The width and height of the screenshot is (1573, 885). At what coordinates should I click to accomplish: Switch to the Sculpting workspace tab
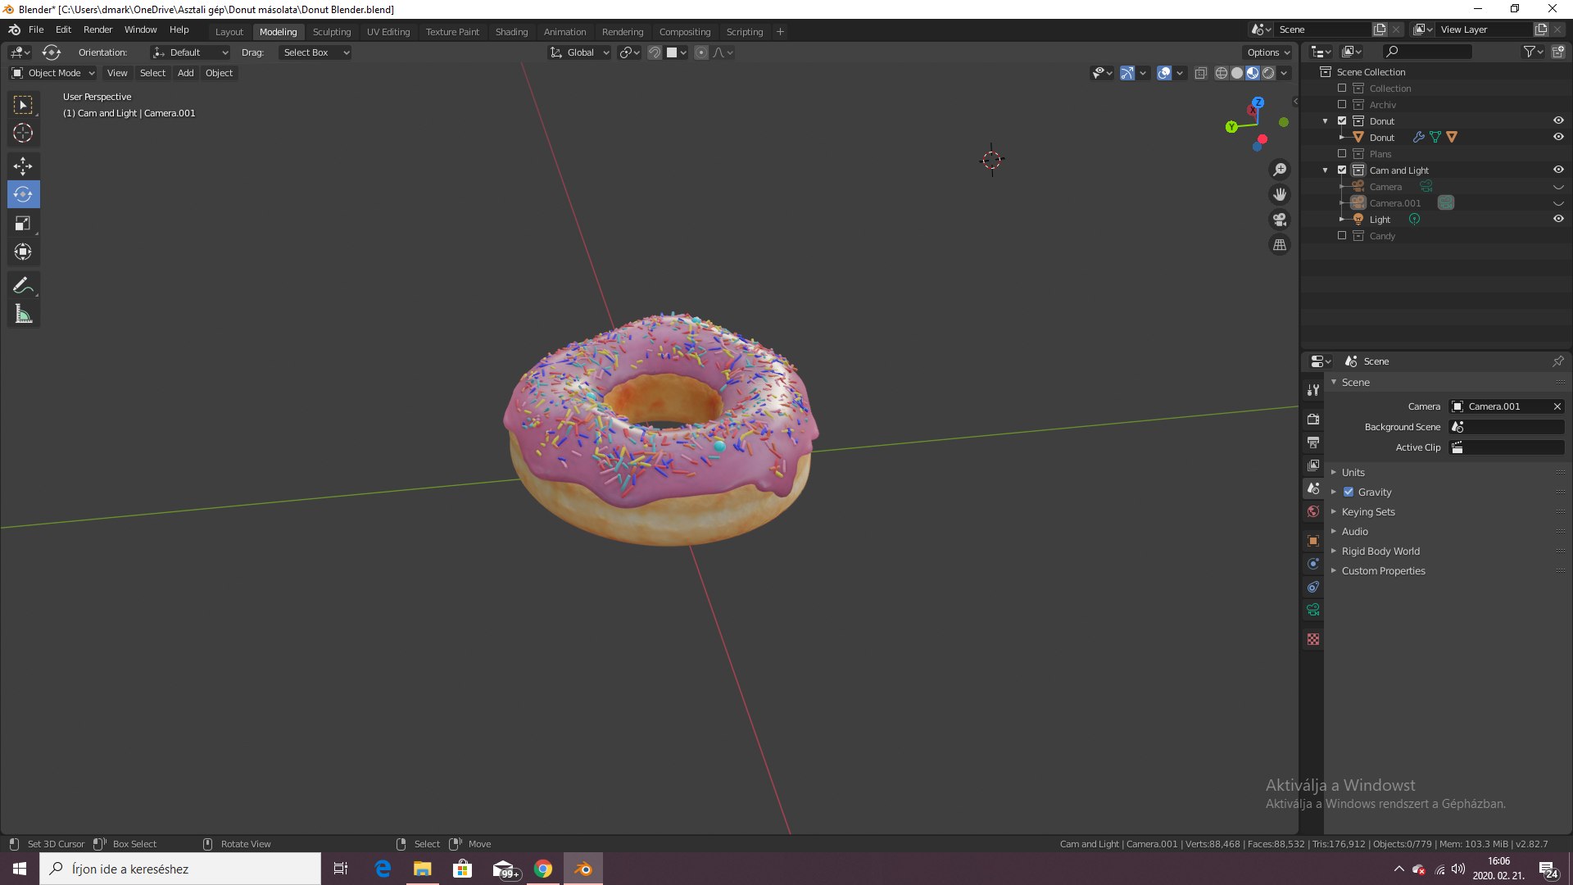pos(331,32)
